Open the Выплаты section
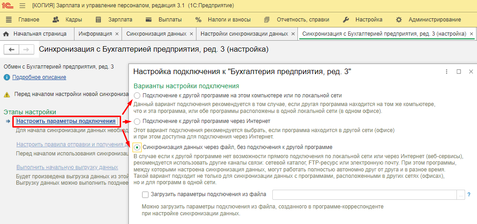 click(170, 20)
